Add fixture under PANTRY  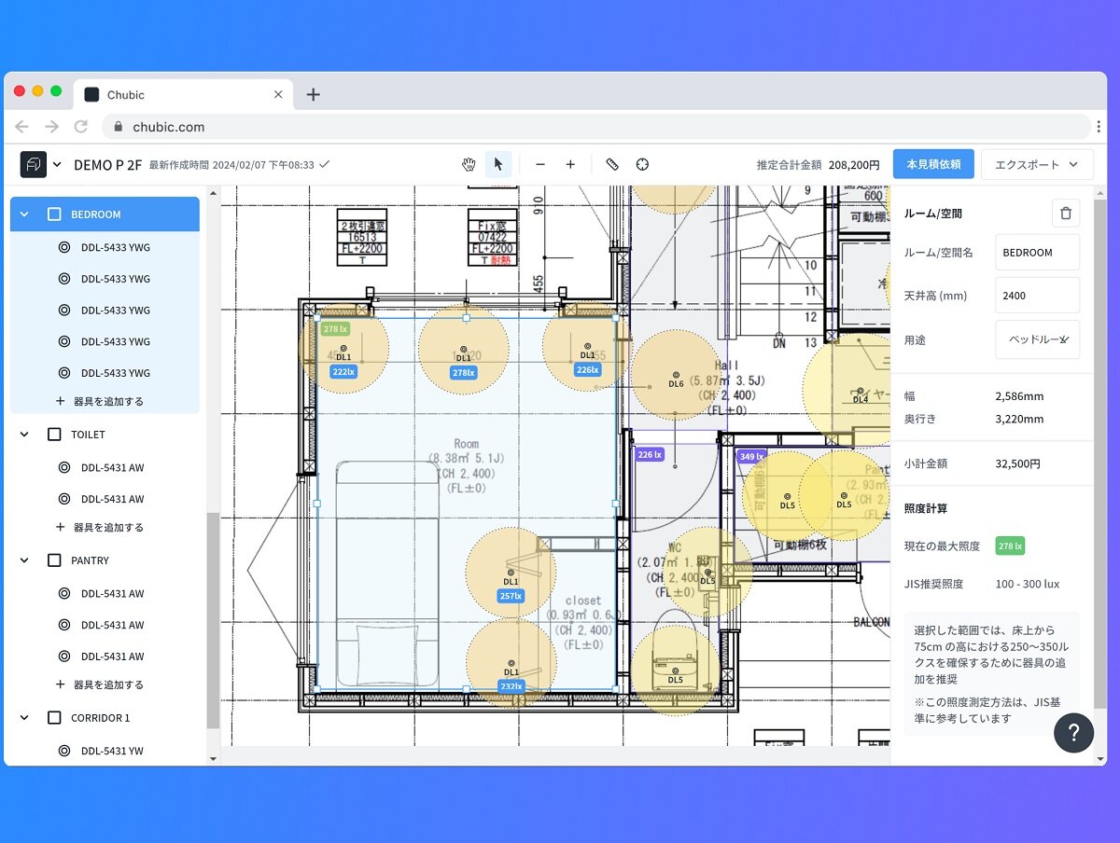pyautogui.click(x=100, y=684)
